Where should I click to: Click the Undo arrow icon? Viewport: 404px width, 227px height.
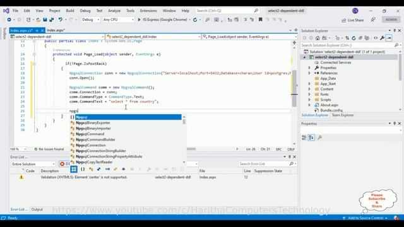click(x=61, y=20)
